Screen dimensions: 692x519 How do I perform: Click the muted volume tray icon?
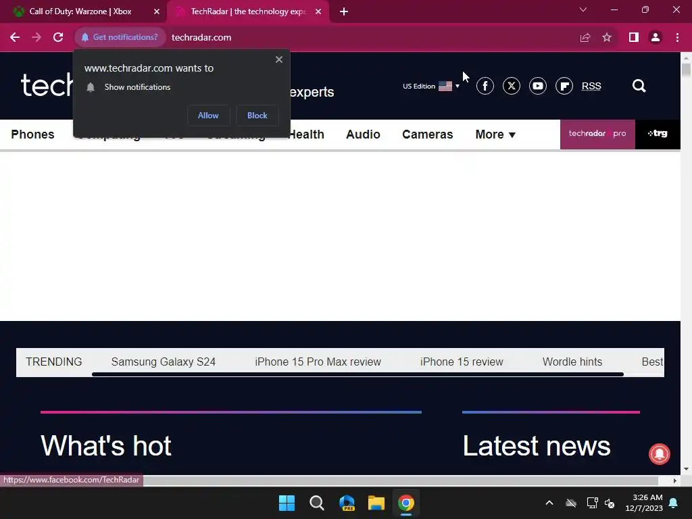coord(610,503)
